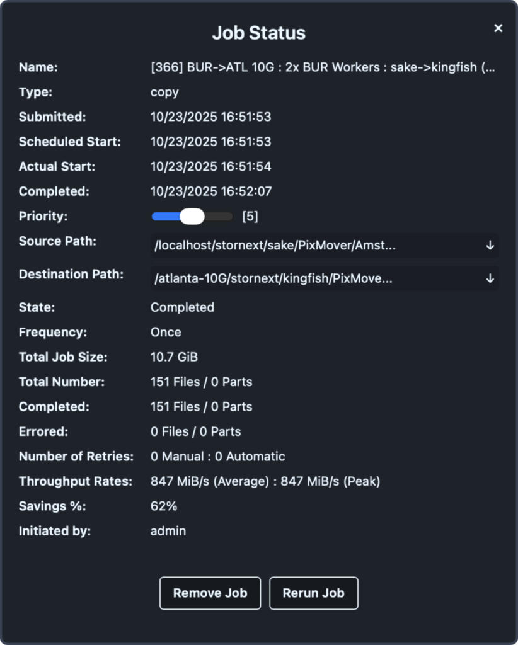The image size is (518, 645).
Task: Select the copy job Type value
Action: pyautogui.click(x=164, y=92)
